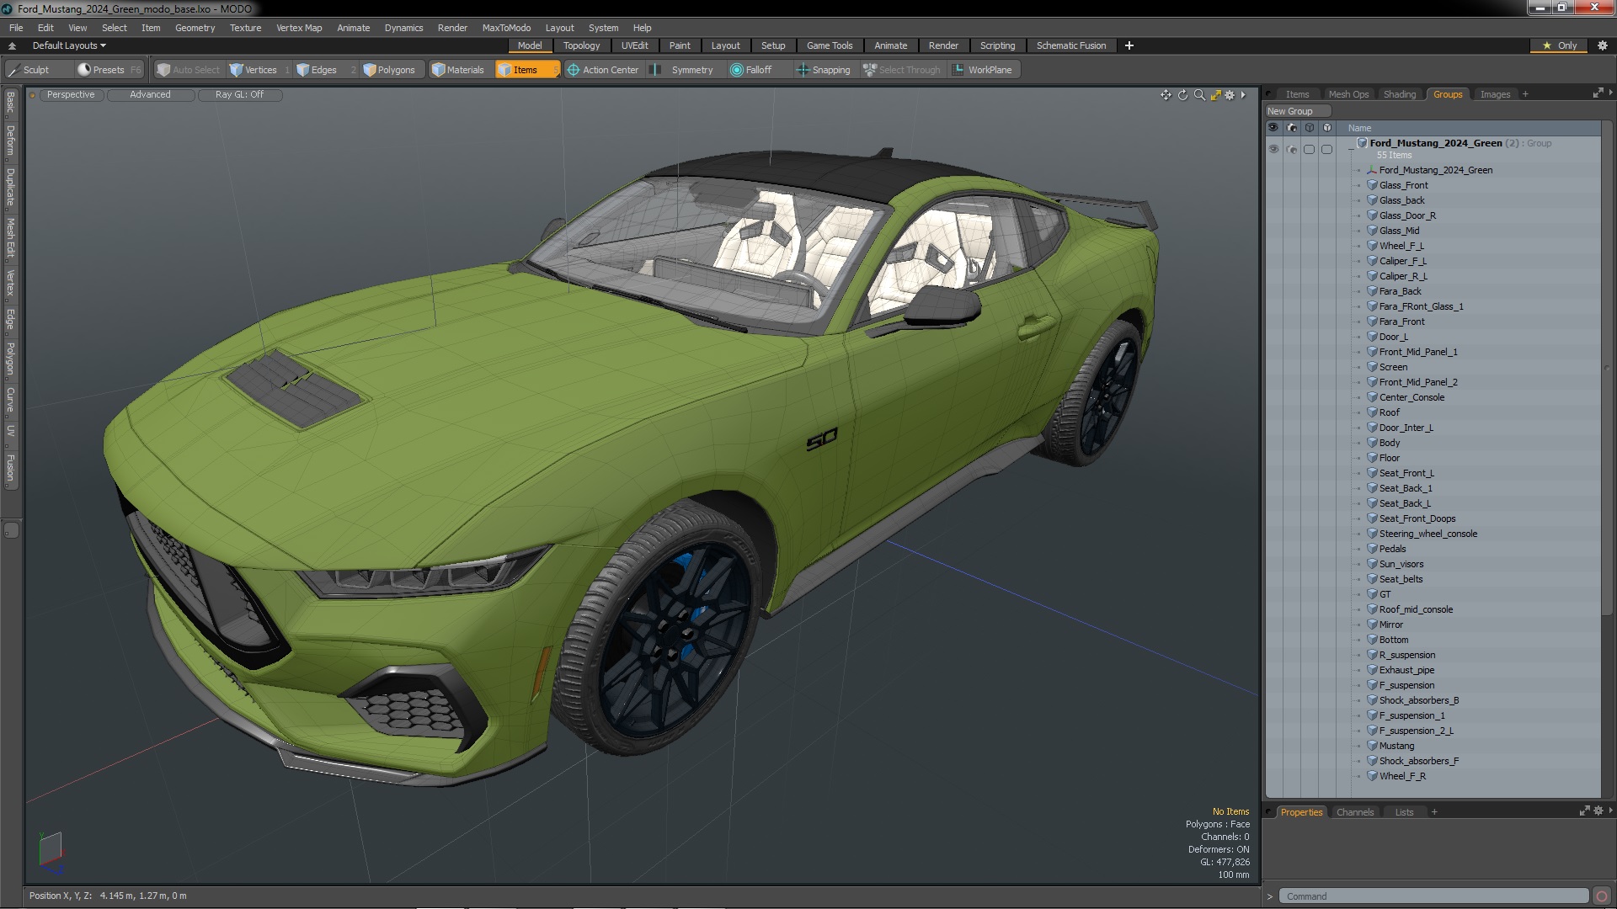Expand the Properties panel to full size

[x=1584, y=811]
